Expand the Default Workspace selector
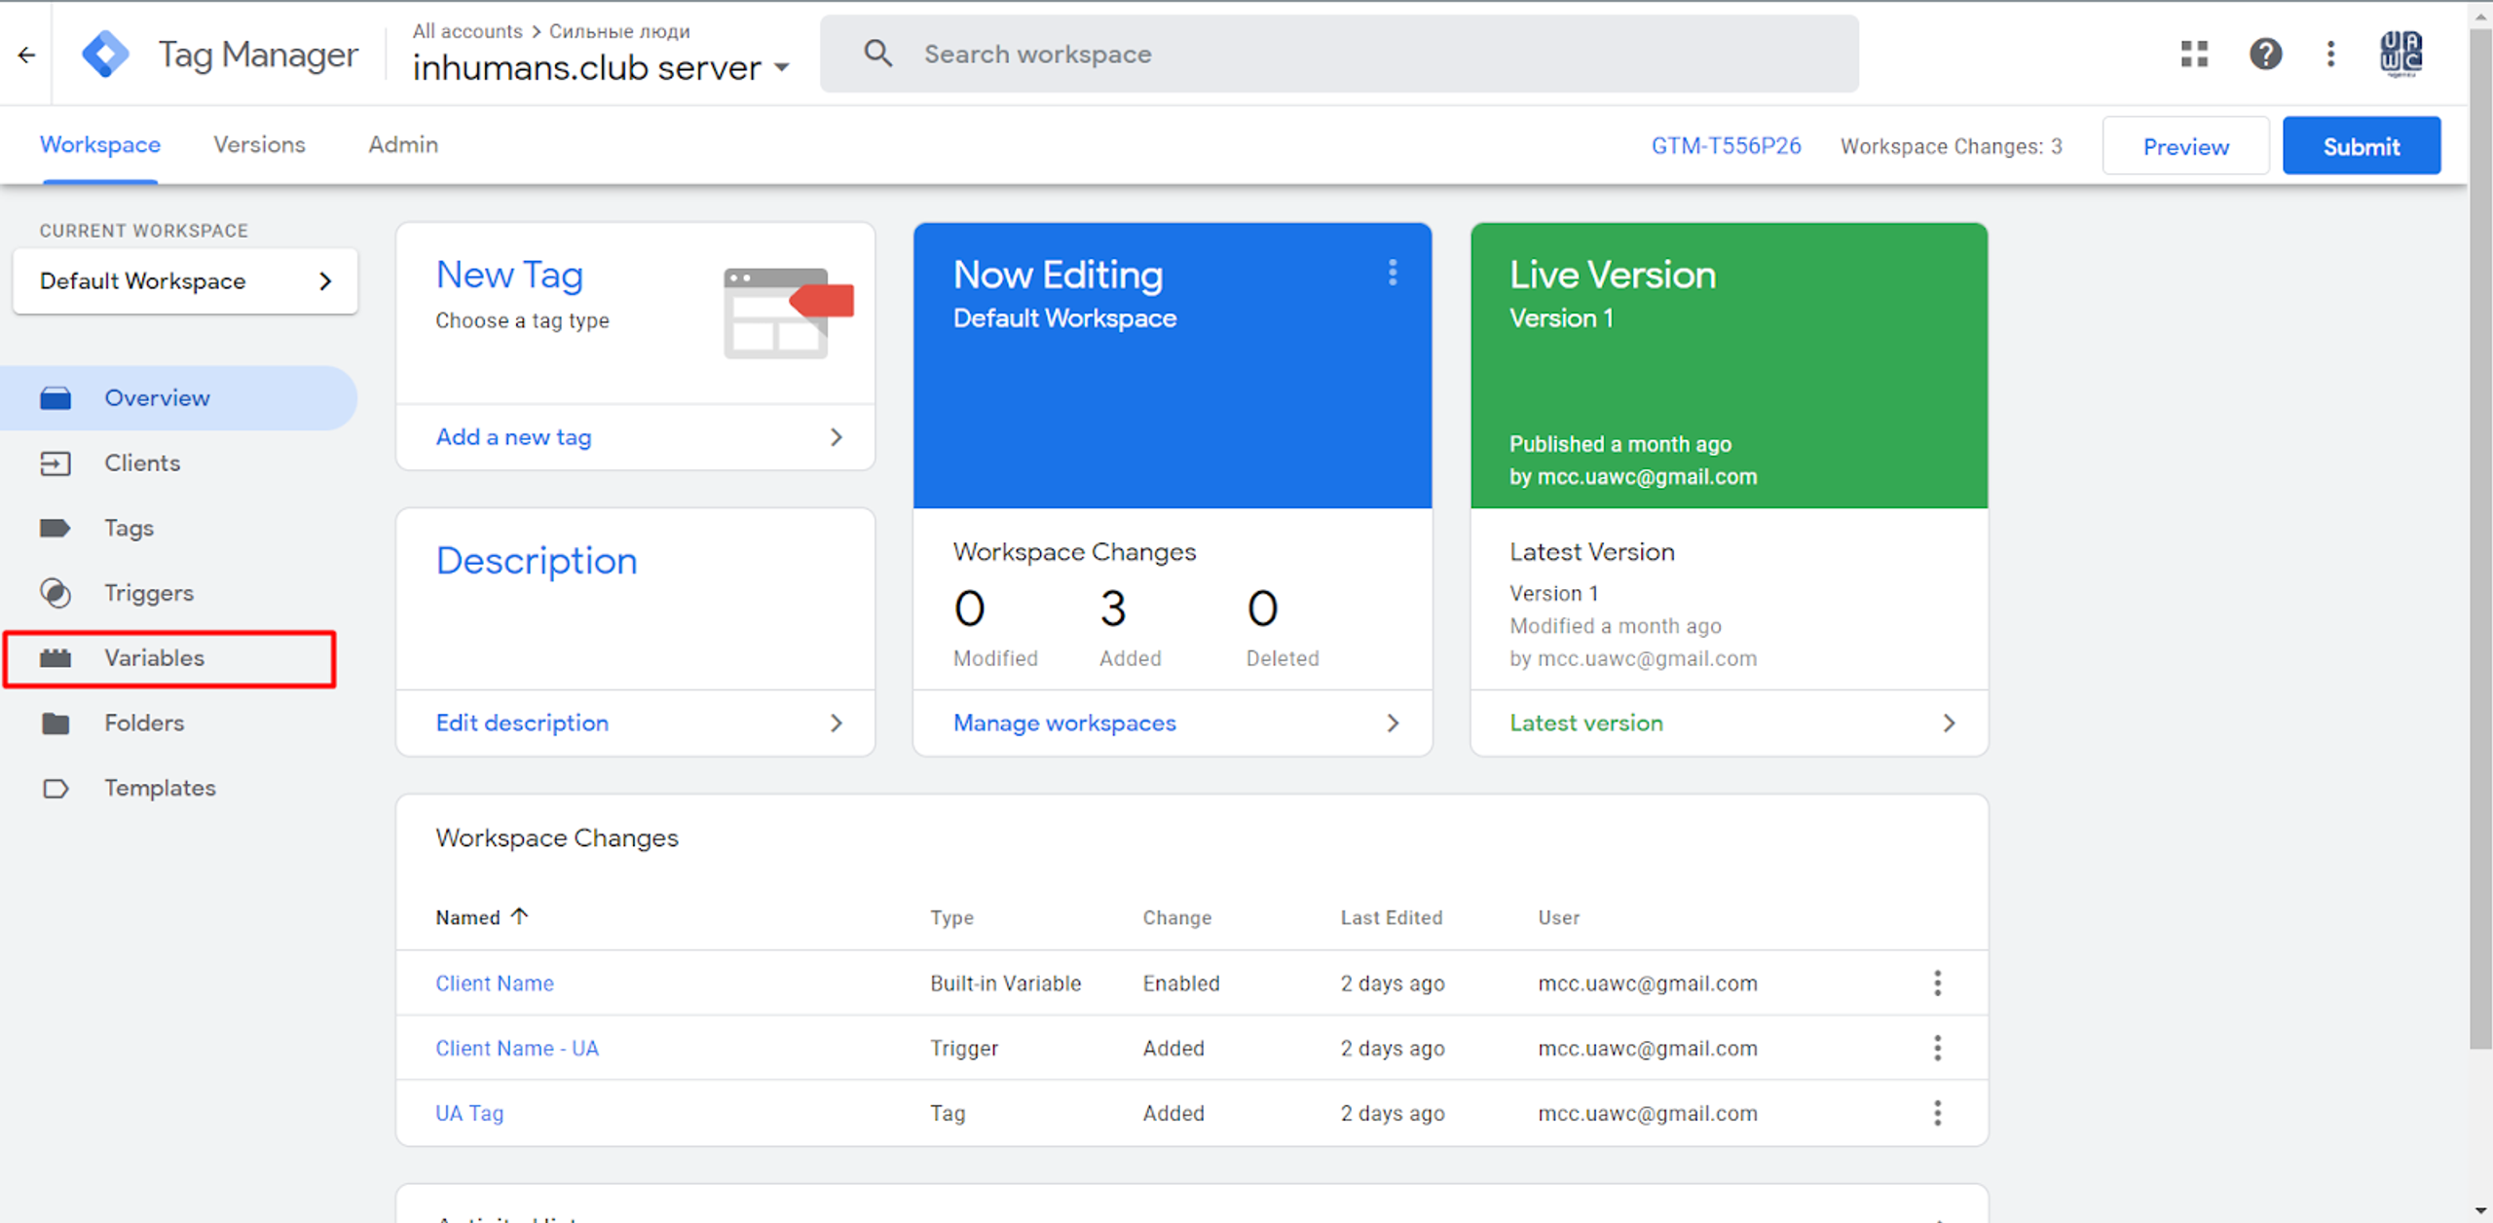2493x1223 pixels. tap(185, 281)
